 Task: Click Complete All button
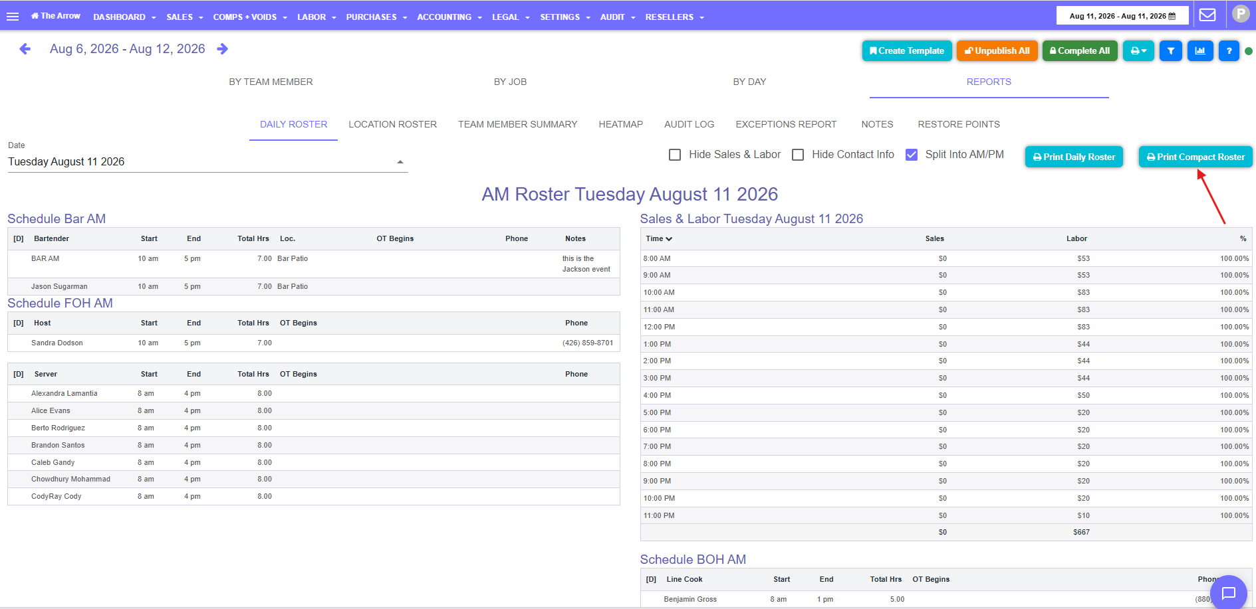(1080, 50)
